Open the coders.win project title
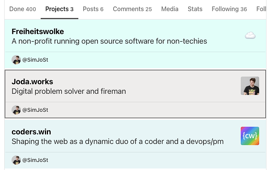This screenshot has width=268, height=170. 31,132
